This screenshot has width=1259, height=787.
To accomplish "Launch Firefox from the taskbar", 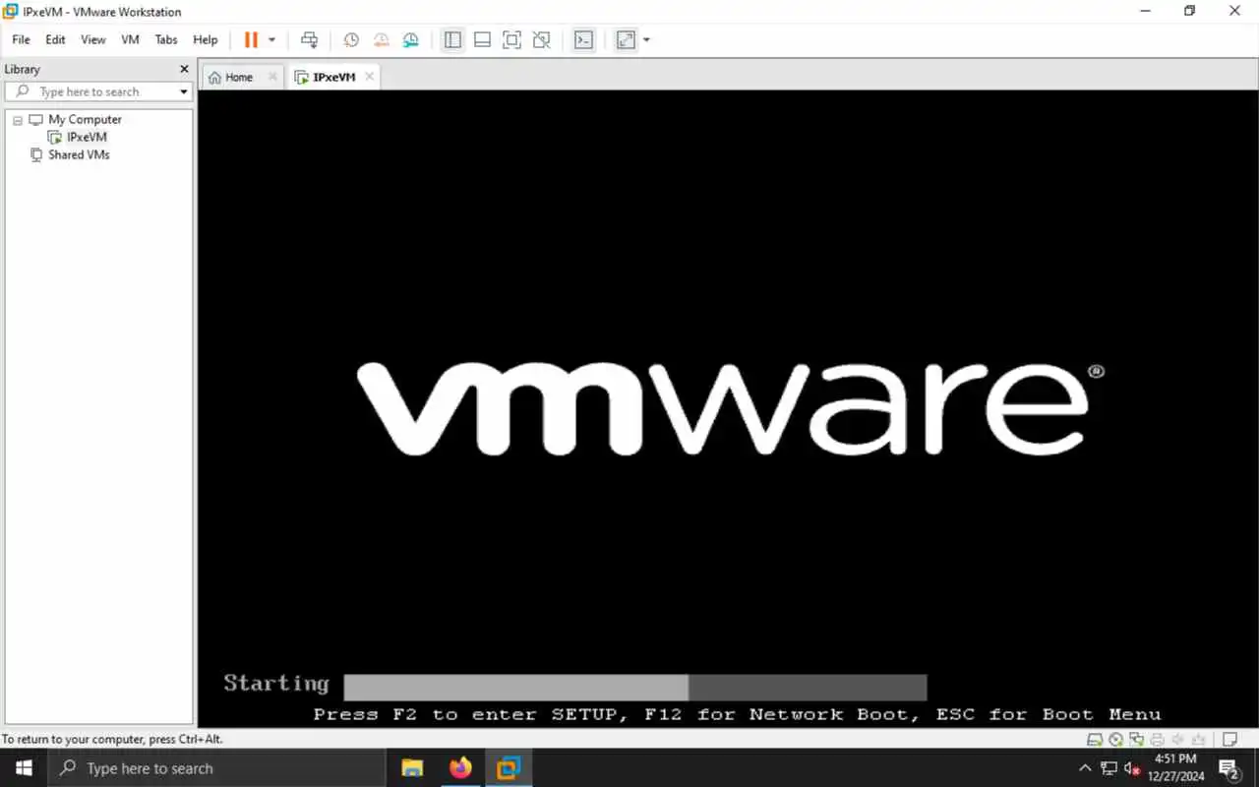I will (x=460, y=768).
